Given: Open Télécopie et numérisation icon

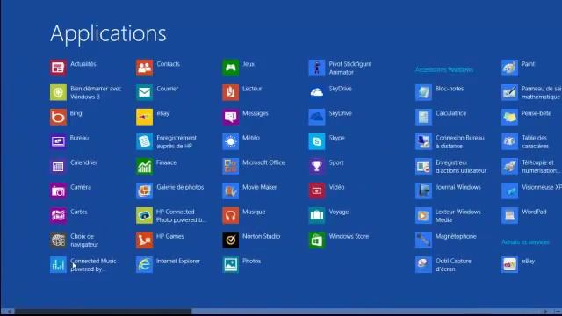Looking at the screenshot, I should [x=509, y=166].
